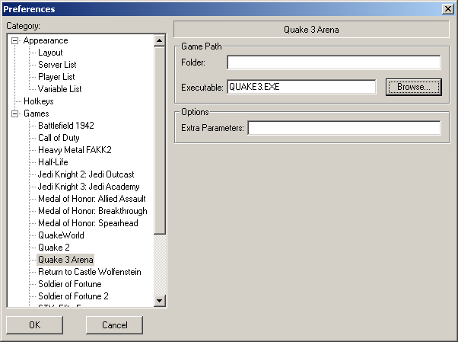Select Medal of Honor: Breakthrough
The image size is (458, 342).
[x=93, y=211]
